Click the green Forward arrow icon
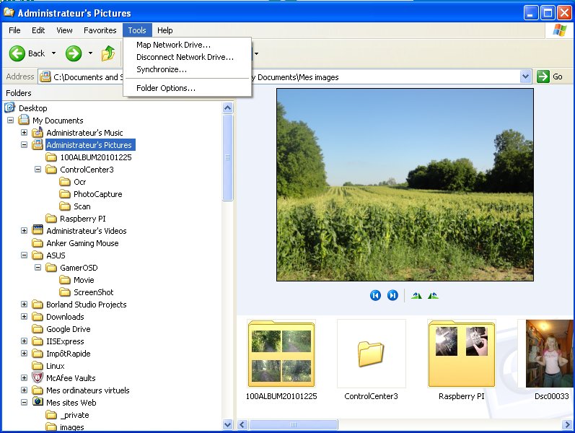 click(x=73, y=53)
